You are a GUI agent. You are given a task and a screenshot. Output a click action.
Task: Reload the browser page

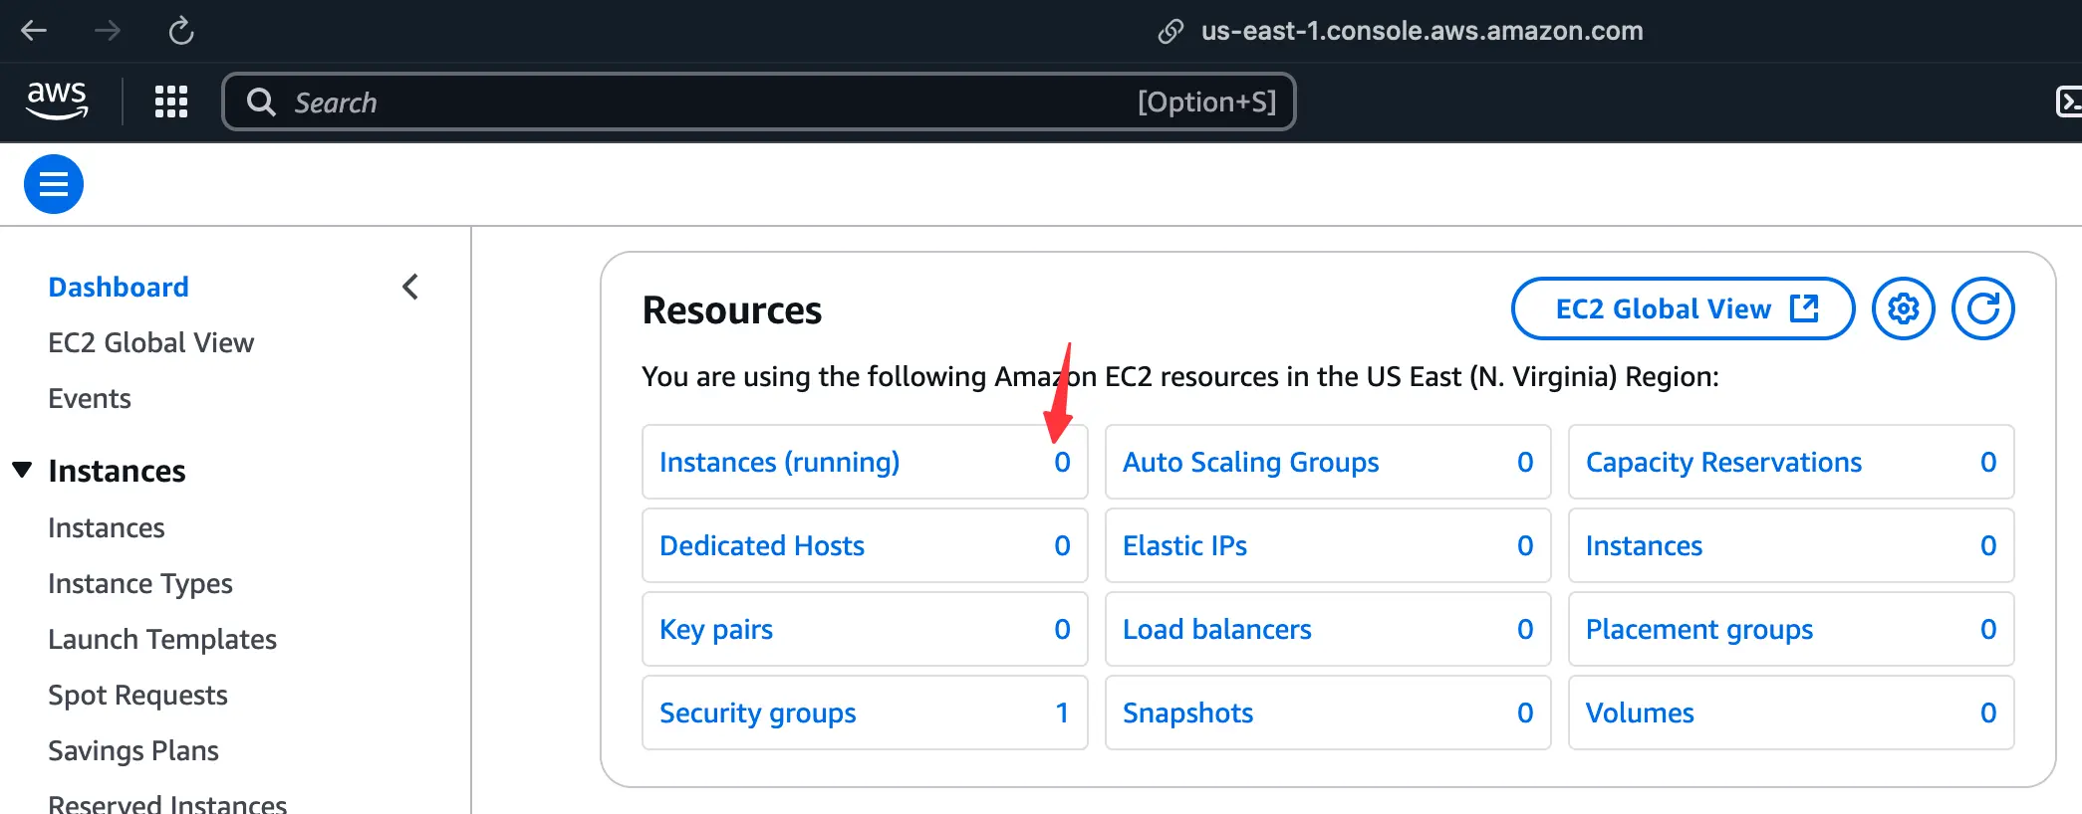click(180, 31)
